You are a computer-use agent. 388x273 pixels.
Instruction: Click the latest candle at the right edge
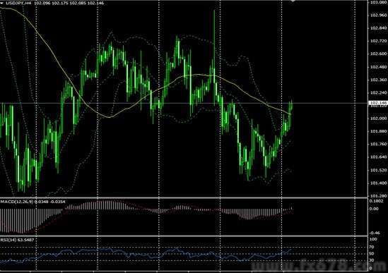pyautogui.click(x=292, y=106)
